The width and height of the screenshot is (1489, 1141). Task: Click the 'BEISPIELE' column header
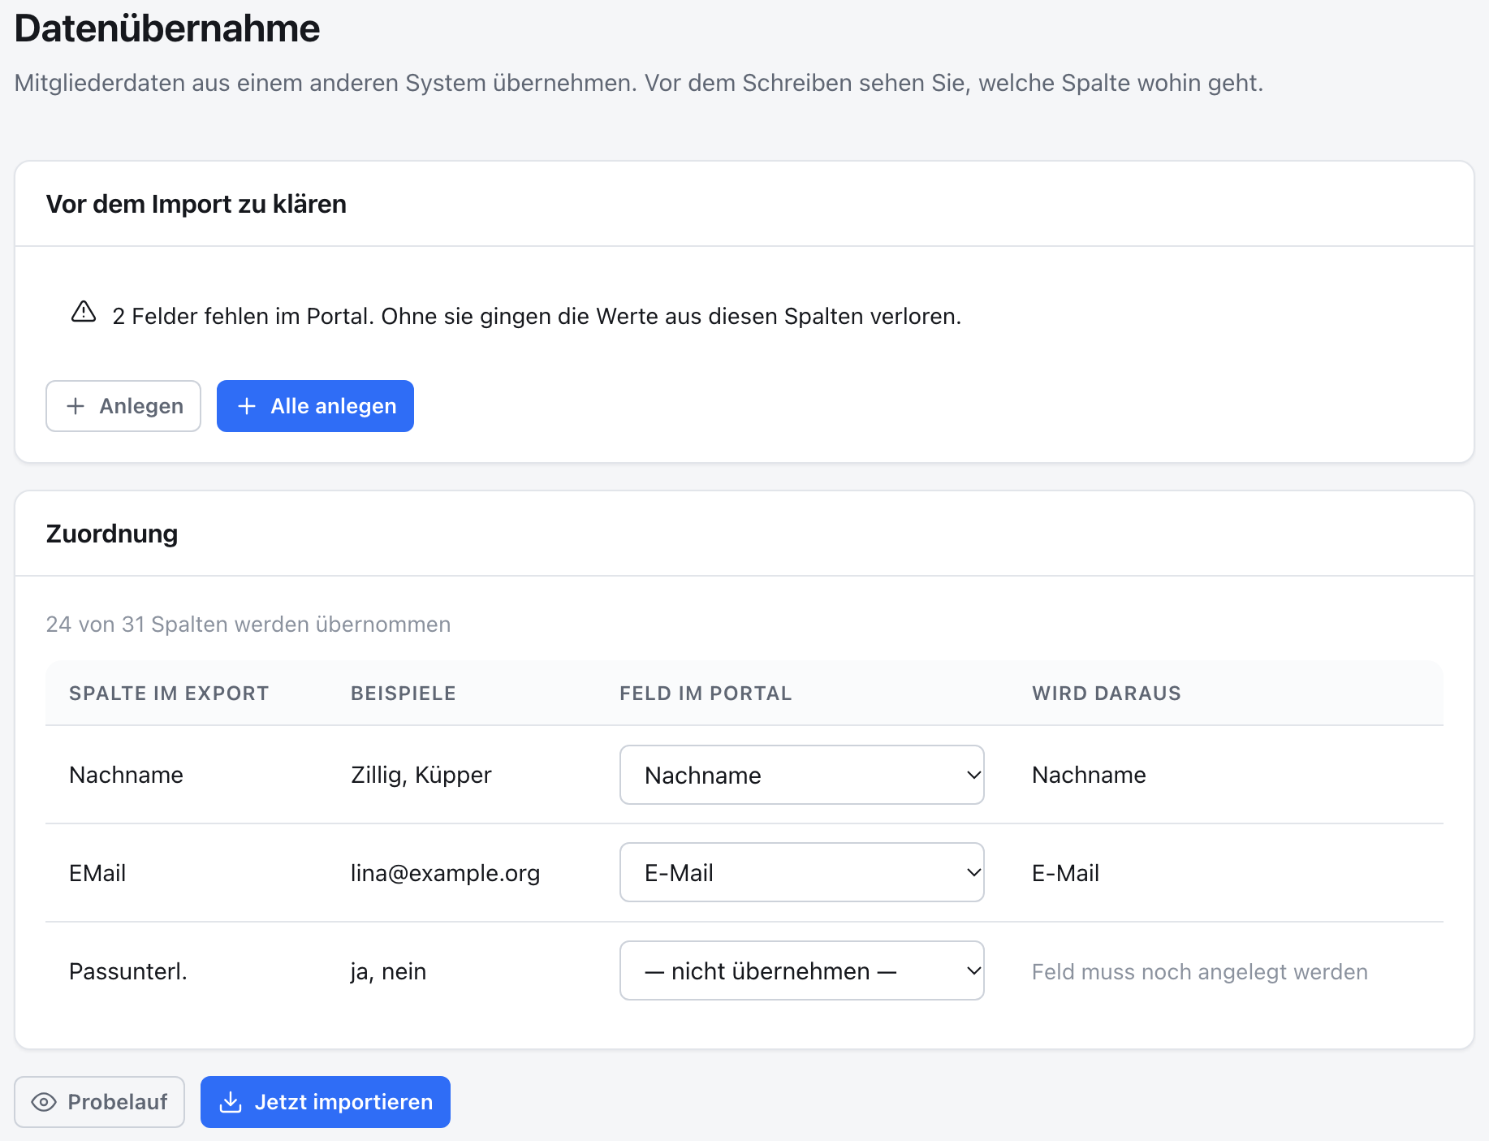(404, 694)
